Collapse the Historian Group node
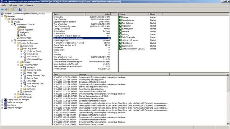 (x=5, y=19)
